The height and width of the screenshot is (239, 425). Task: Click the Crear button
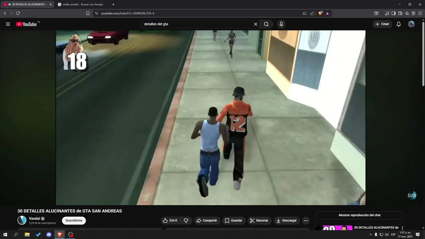(382, 24)
